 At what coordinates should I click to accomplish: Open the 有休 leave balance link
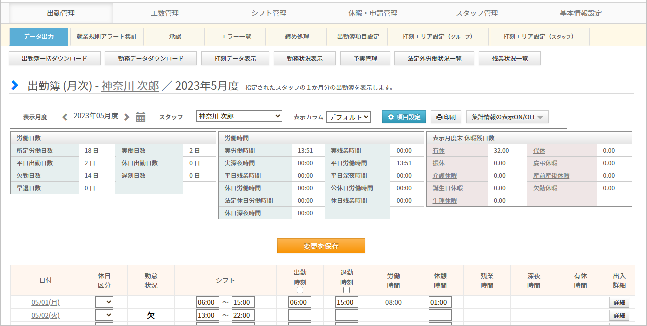coord(439,151)
